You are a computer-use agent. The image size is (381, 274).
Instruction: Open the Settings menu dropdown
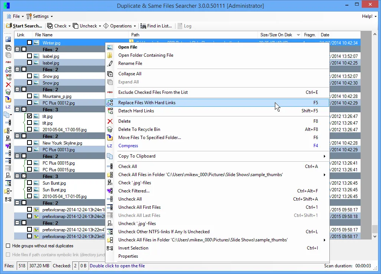point(40,16)
